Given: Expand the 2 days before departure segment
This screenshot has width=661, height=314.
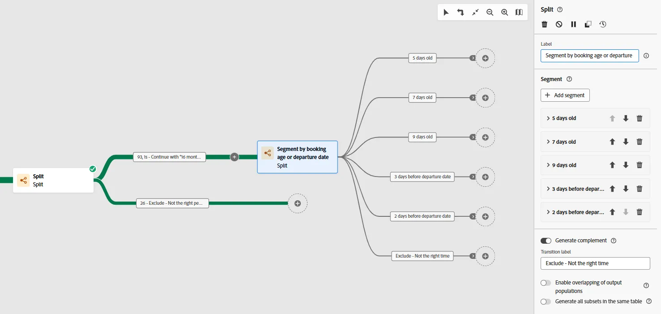Looking at the screenshot, I should pos(548,212).
